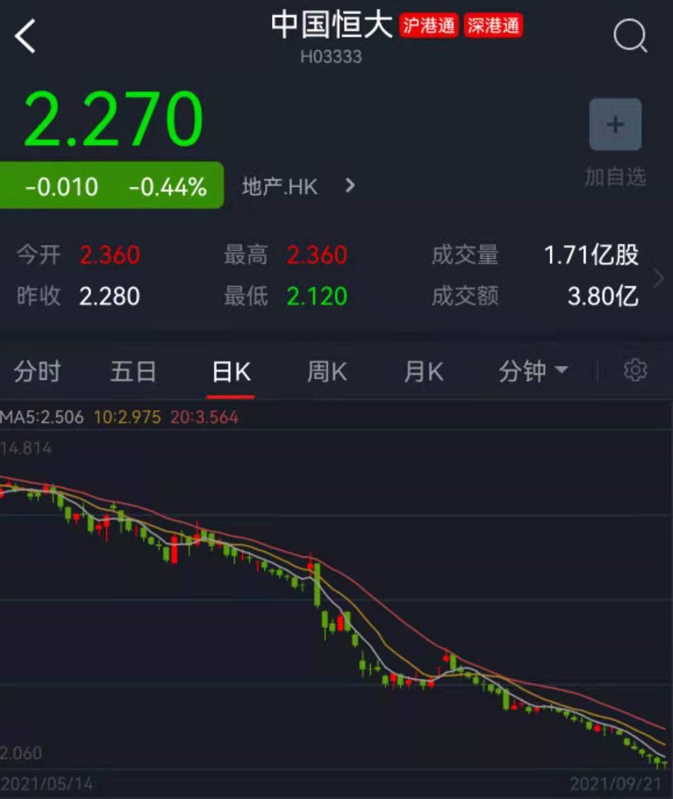Tap the back arrow icon

[x=25, y=36]
